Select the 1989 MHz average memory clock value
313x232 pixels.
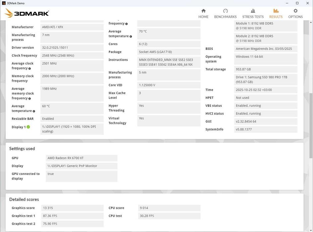point(72,94)
